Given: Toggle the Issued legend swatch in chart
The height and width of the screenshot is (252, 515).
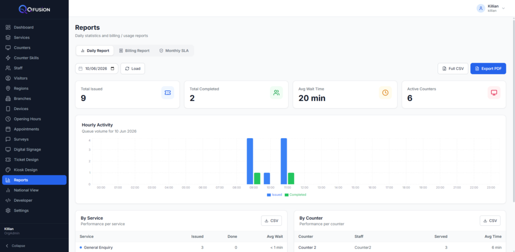Looking at the screenshot, I should 269,195.
